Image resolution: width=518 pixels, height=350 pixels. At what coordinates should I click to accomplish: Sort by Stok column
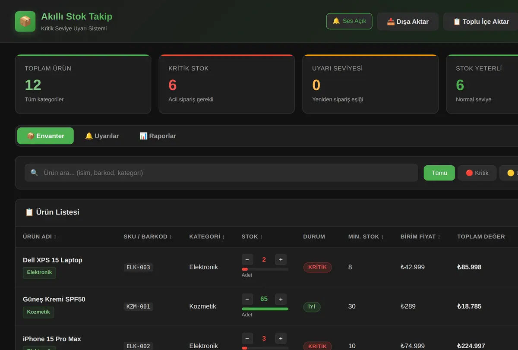pyautogui.click(x=252, y=236)
